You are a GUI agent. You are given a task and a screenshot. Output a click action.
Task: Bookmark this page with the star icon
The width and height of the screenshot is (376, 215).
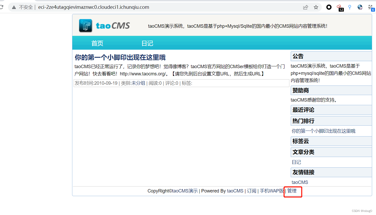click(x=316, y=7)
